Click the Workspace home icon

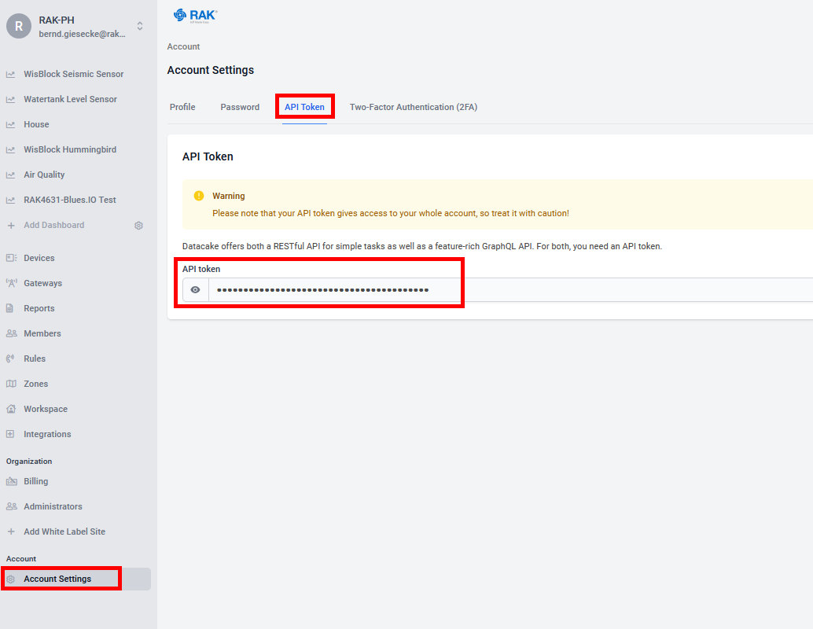click(11, 409)
